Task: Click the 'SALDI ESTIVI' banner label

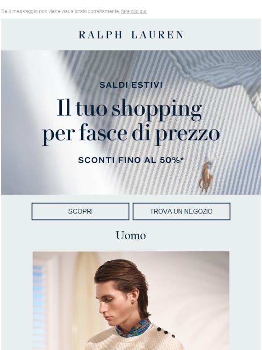Action: pyautogui.click(x=131, y=85)
